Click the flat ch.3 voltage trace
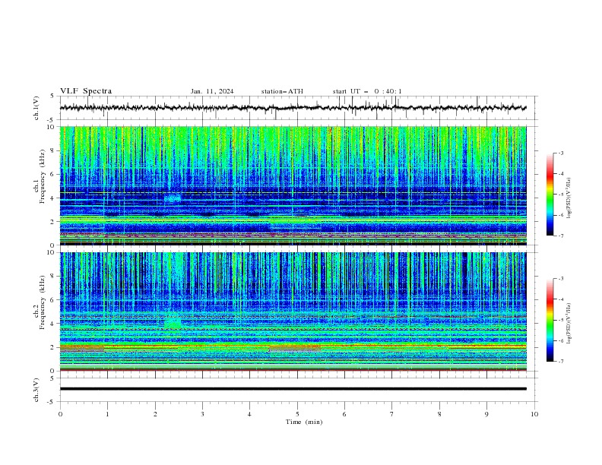Viewport: 602px width, 465px height. coord(293,389)
